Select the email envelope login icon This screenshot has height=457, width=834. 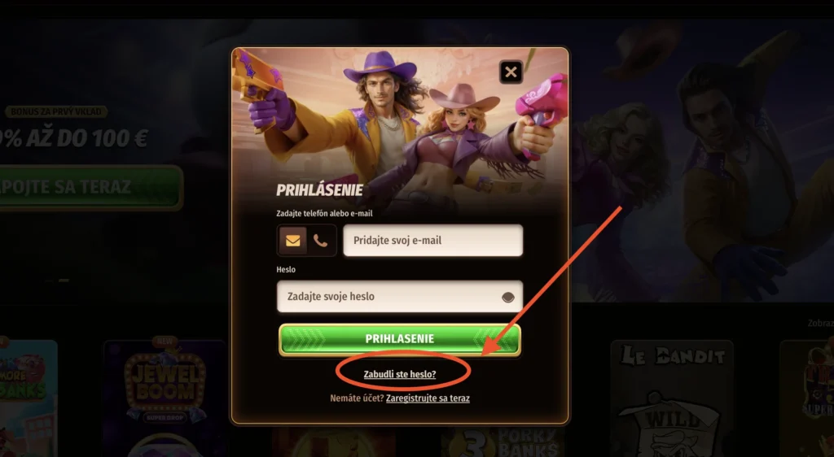pos(292,241)
